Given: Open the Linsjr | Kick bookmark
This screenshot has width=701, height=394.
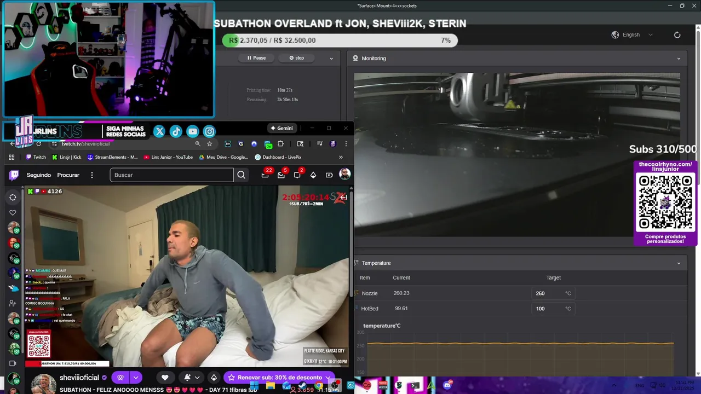Looking at the screenshot, I should pos(67,157).
